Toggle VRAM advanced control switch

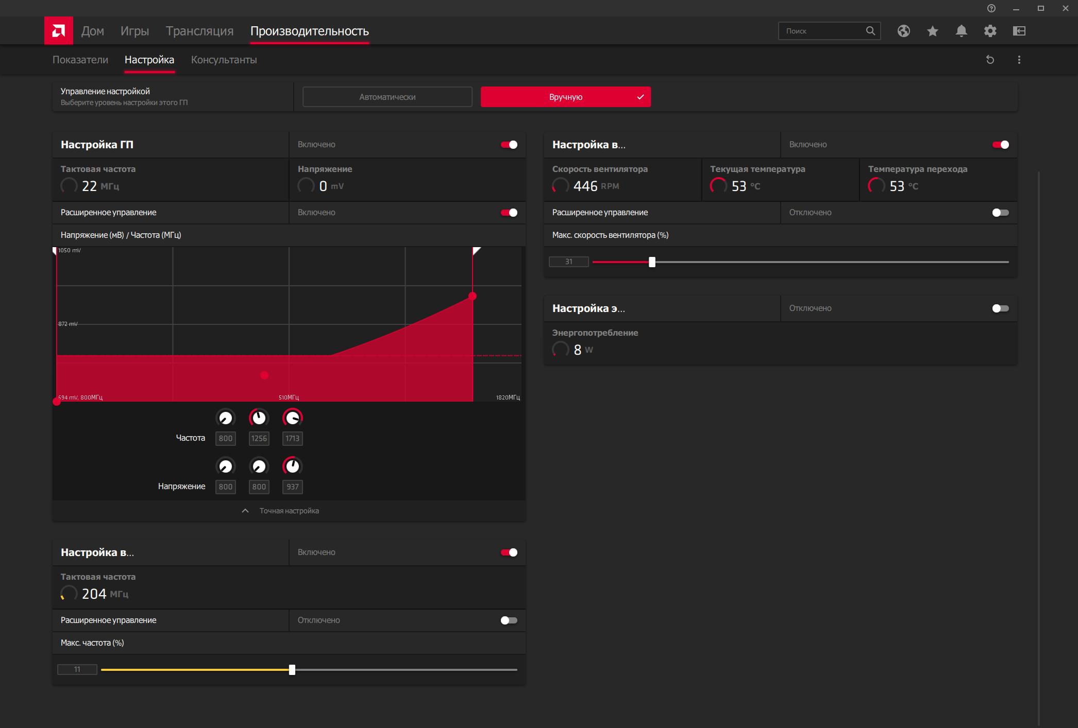[509, 620]
